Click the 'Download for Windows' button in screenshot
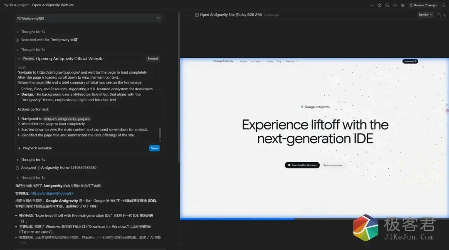 point(302,165)
